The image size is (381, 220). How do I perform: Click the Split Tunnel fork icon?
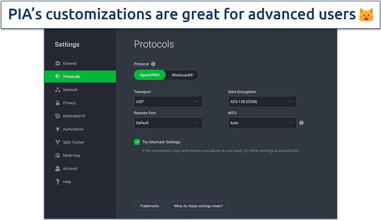58,142
